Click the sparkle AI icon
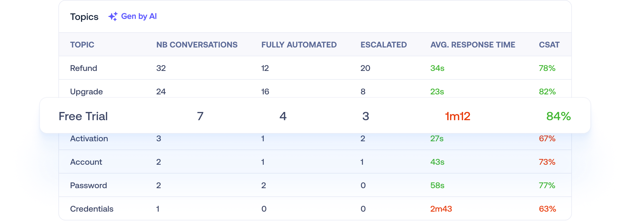The height and width of the screenshot is (221, 630). pos(113,16)
